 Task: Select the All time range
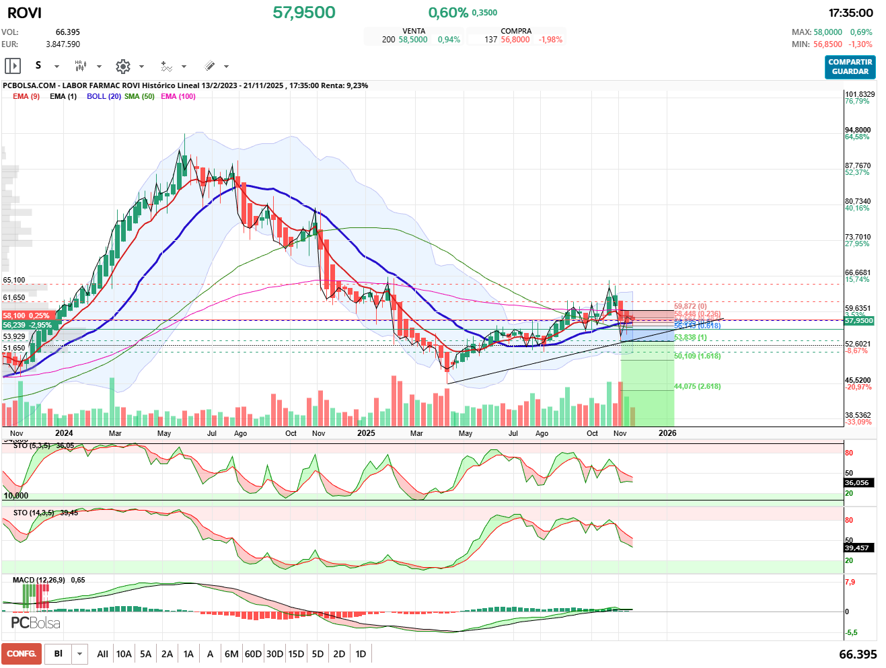point(102,654)
